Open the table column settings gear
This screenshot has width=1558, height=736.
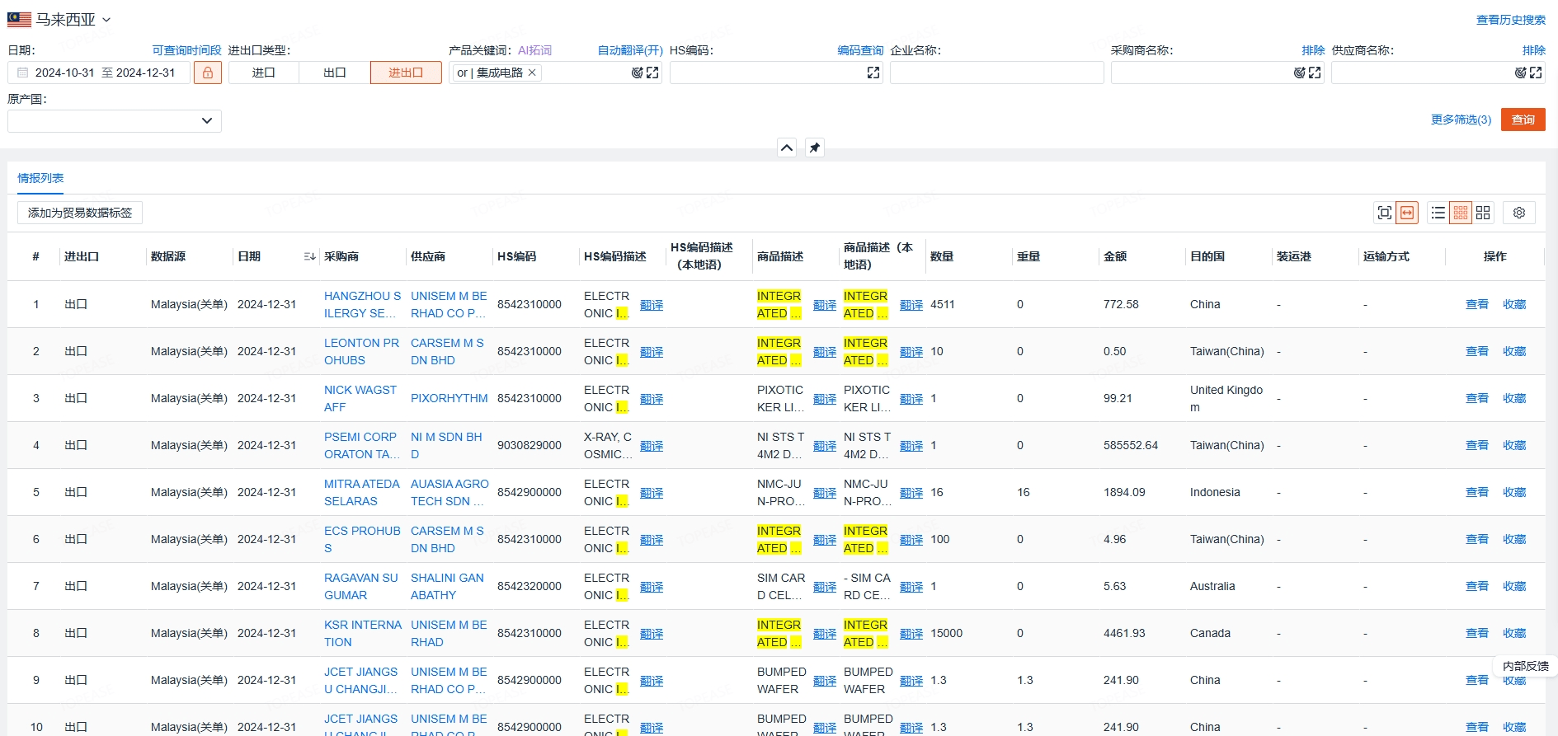click(1519, 213)
